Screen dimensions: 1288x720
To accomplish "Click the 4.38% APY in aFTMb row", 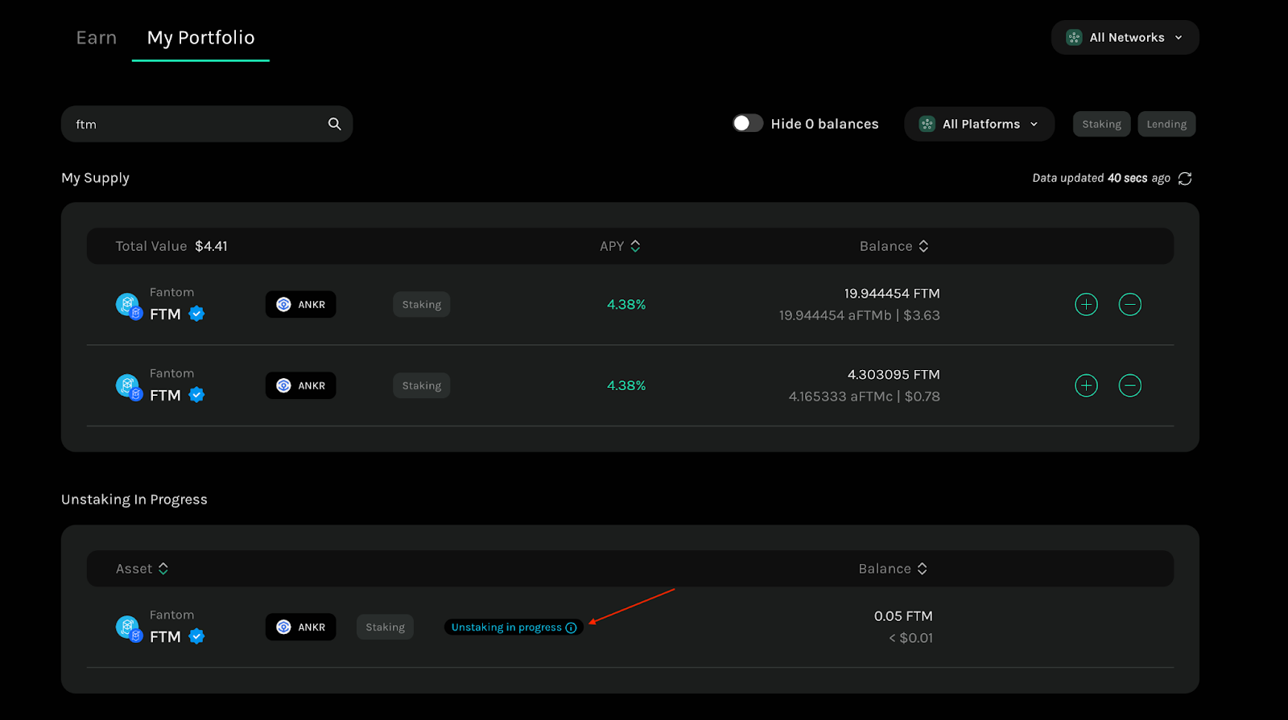I will (626, 305).
